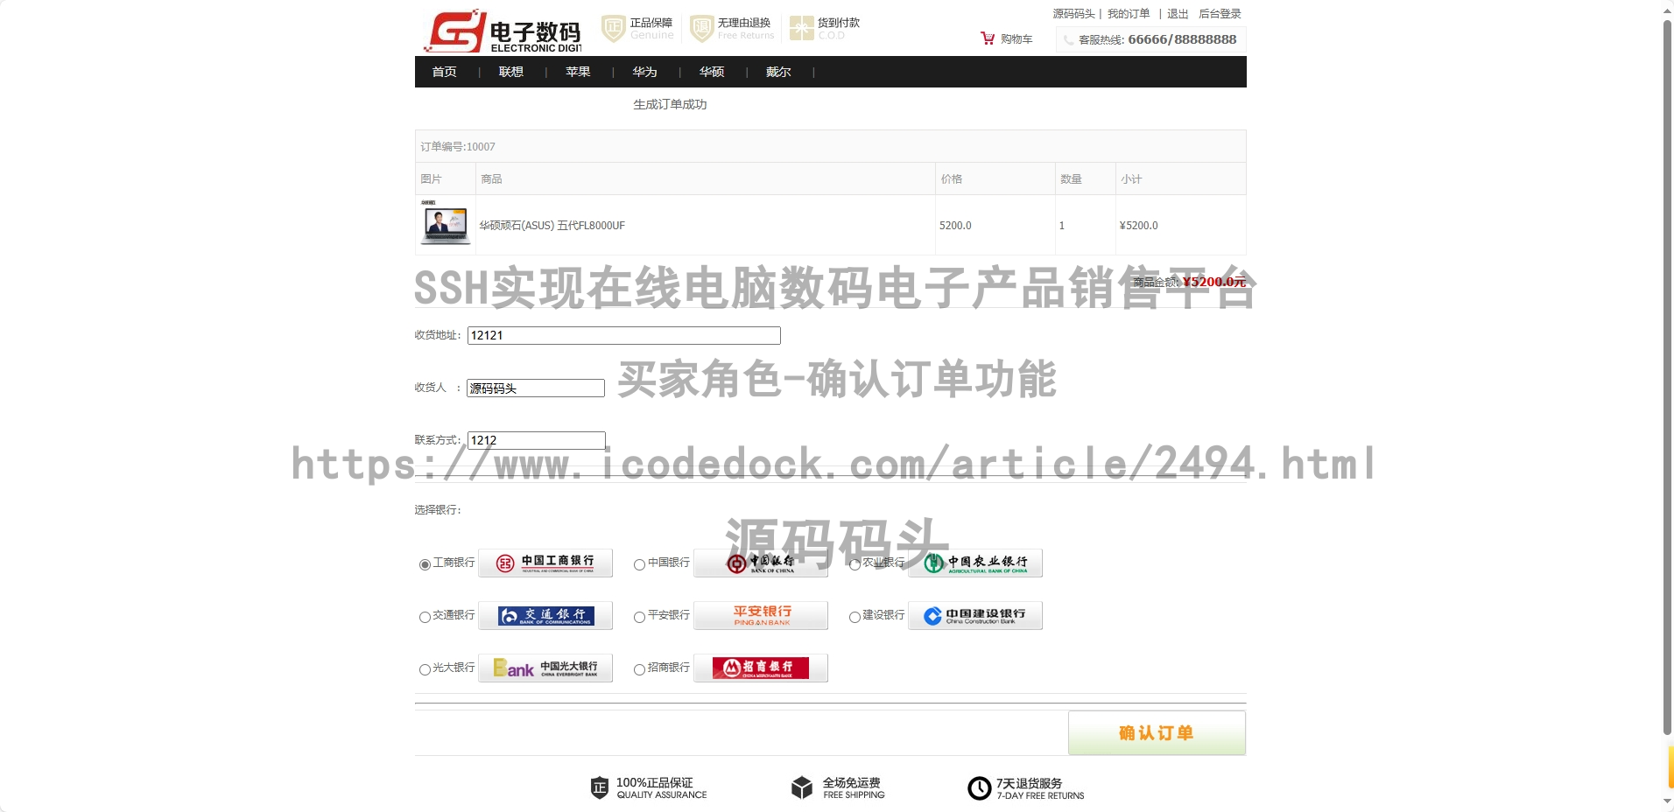
Task: Open the 我的订单 link
Action: 1129,14
